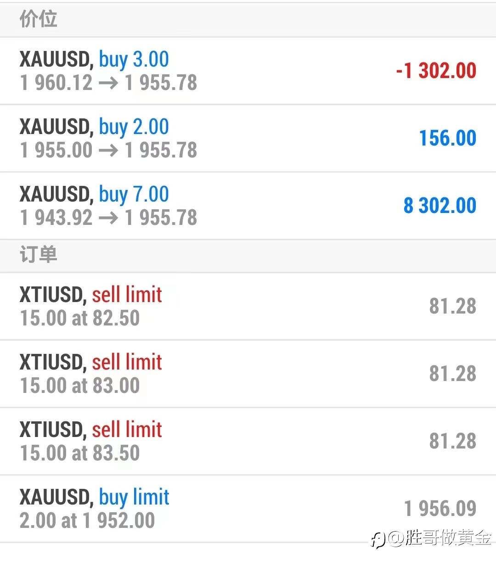Open the XAUUSD buy 7.00 position

[248, 206]
